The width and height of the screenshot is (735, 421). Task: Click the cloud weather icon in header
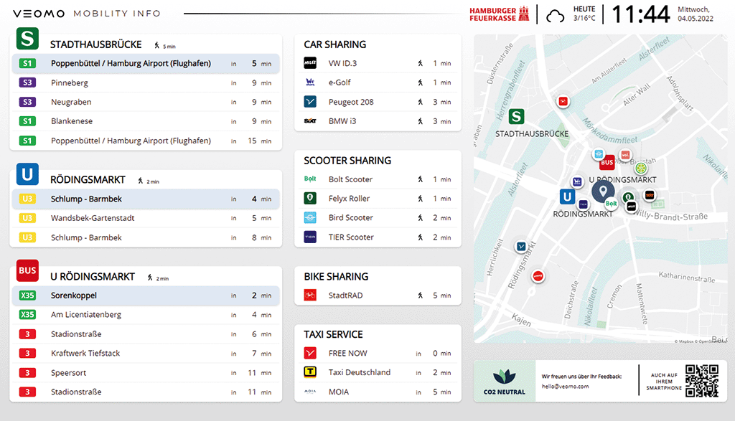[555, 16]
